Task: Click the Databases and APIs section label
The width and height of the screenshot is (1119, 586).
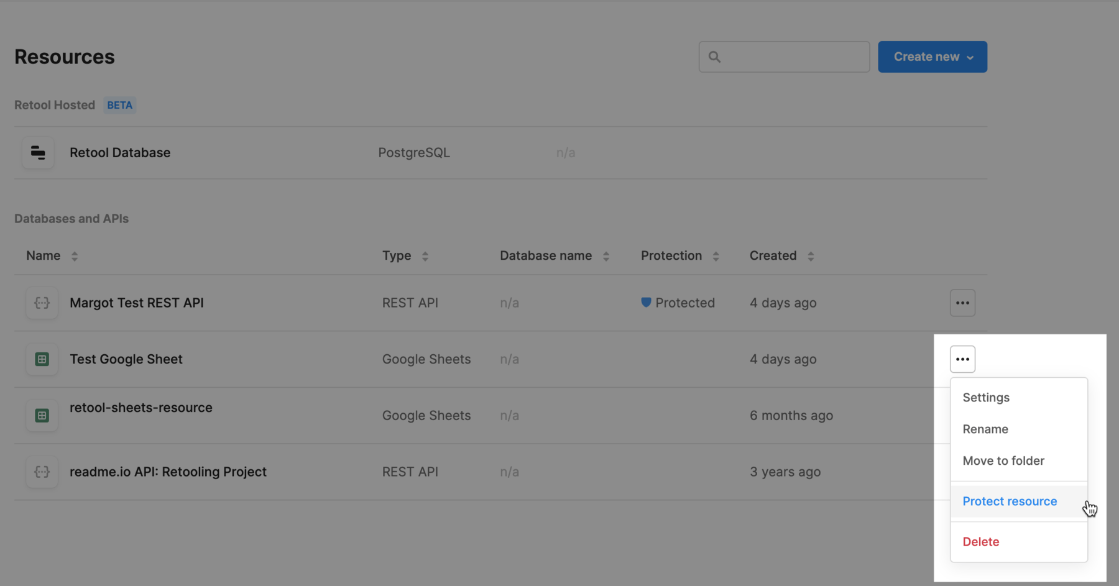Action: [71, 219]
